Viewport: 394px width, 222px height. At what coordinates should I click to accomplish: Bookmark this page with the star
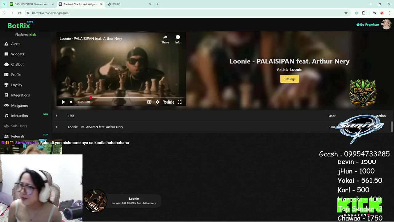click(x=346, y=13)
